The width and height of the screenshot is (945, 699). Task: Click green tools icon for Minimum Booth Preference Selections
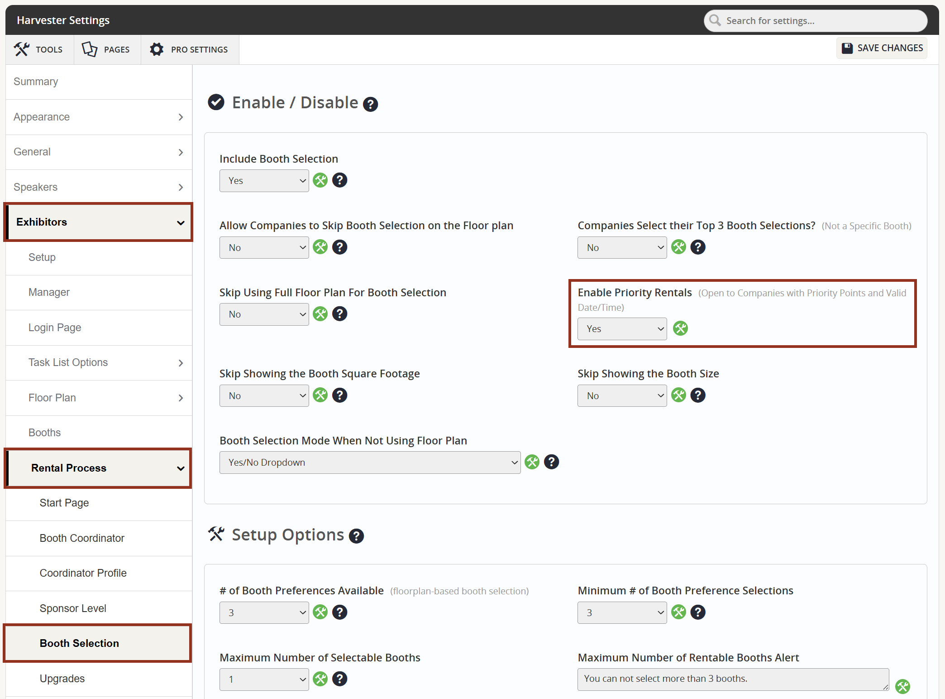pos(678,612)
